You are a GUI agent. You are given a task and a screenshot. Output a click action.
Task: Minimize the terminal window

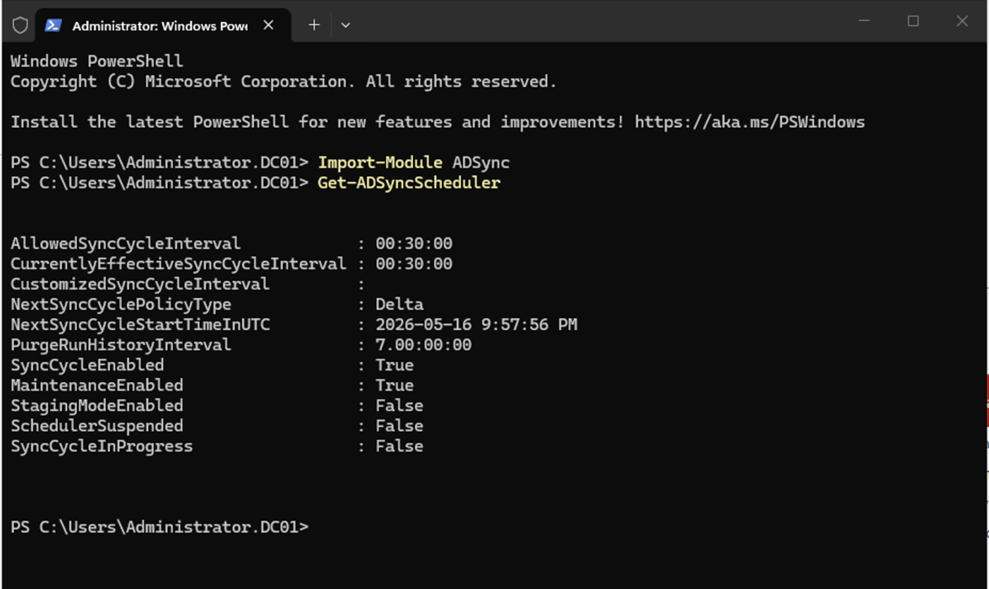point(864,21)
